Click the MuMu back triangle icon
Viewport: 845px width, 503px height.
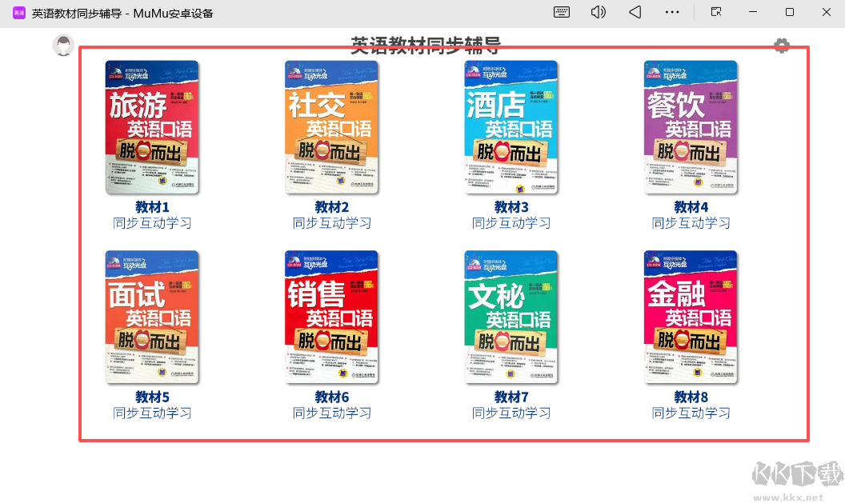pos(635,12)
